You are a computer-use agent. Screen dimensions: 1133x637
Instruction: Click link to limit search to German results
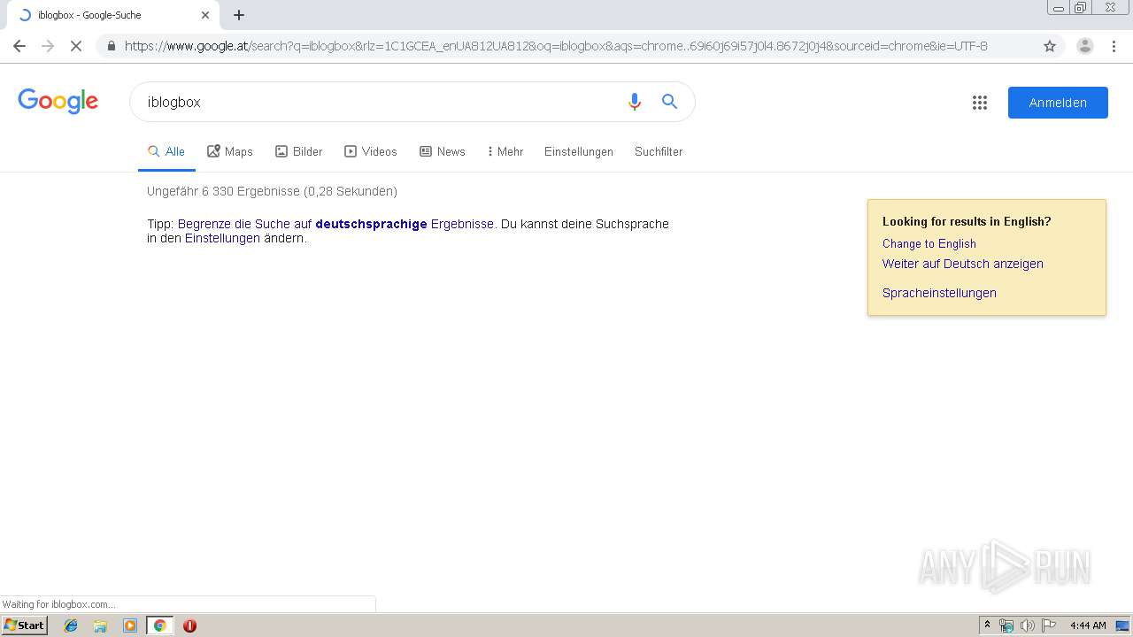click(x=335, y=224)
